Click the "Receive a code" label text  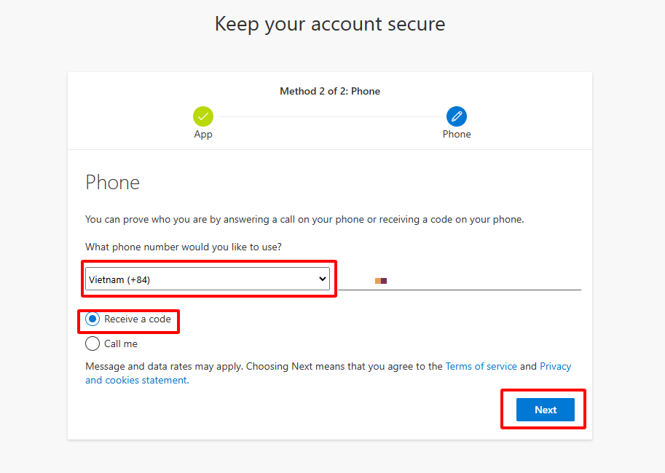[137, 319]
